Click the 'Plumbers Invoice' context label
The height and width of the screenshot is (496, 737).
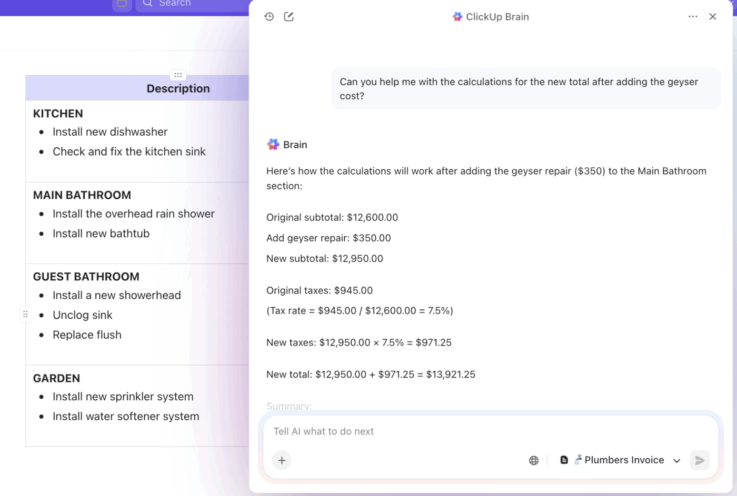pyautogui.click(x=624, y=460)
